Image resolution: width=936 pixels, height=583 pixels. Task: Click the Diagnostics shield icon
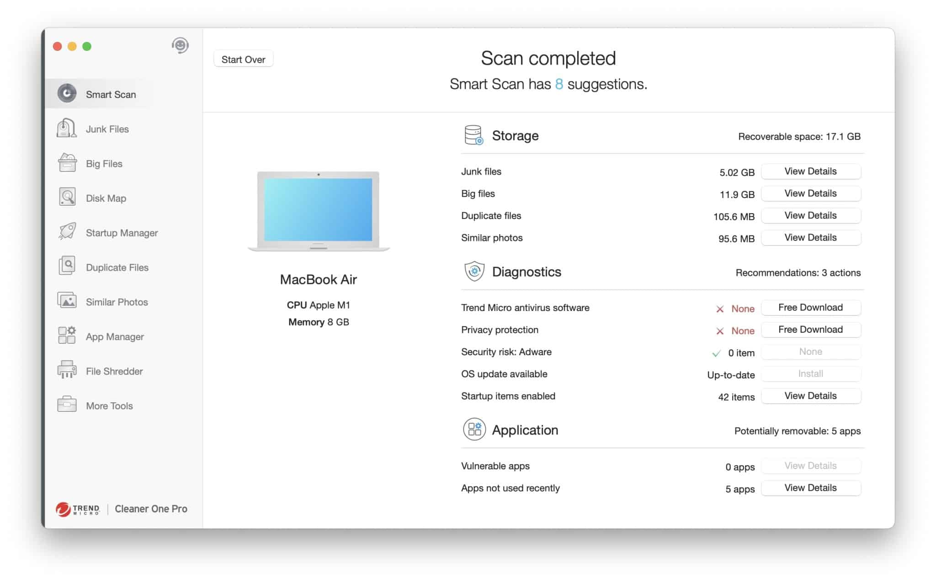point(474,272)
